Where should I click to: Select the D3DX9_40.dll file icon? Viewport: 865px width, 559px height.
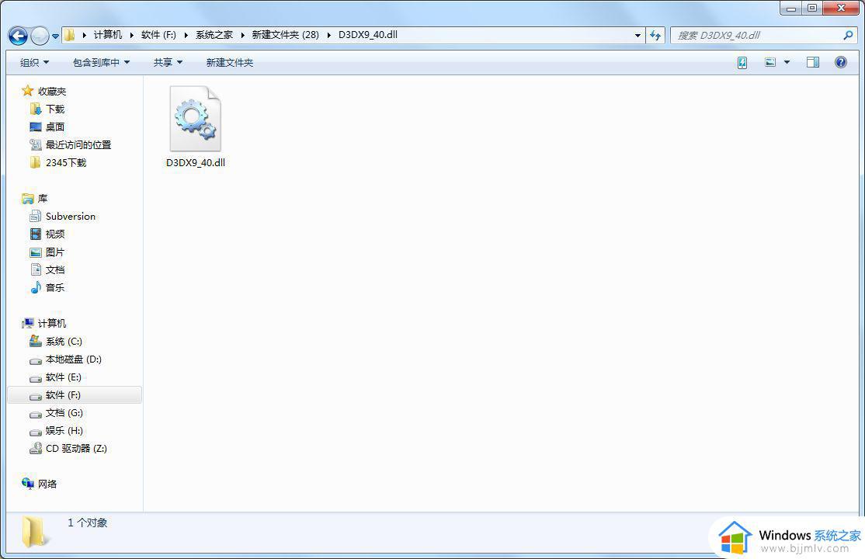pos(196,118)
